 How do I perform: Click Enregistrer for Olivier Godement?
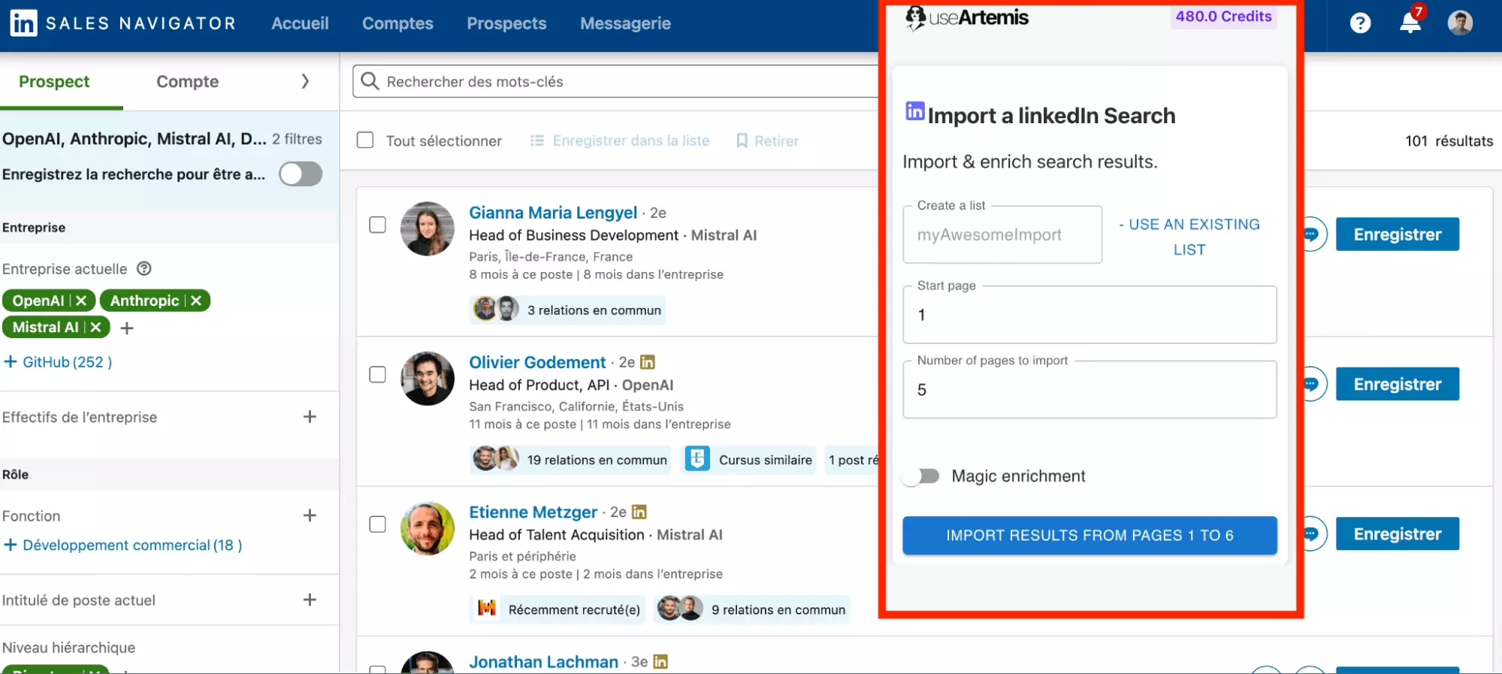click(x=1397, y=384)
